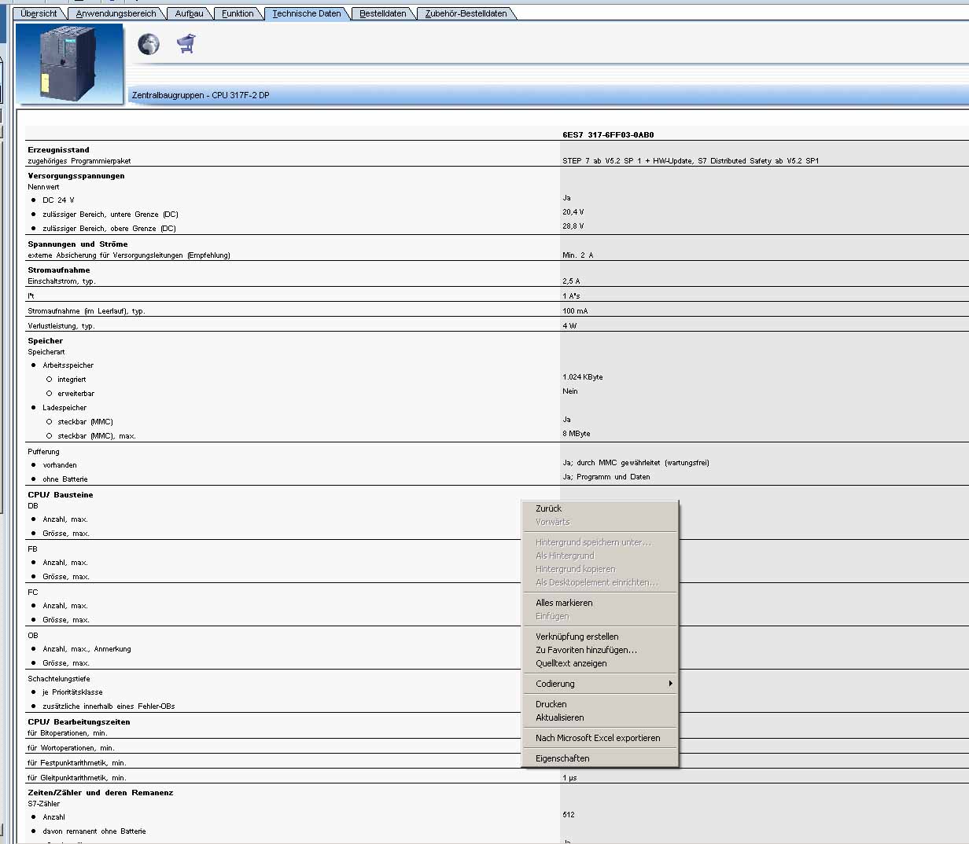
Task: Click the Stromaufnahme section heading
Action: (x=59, y=270)
